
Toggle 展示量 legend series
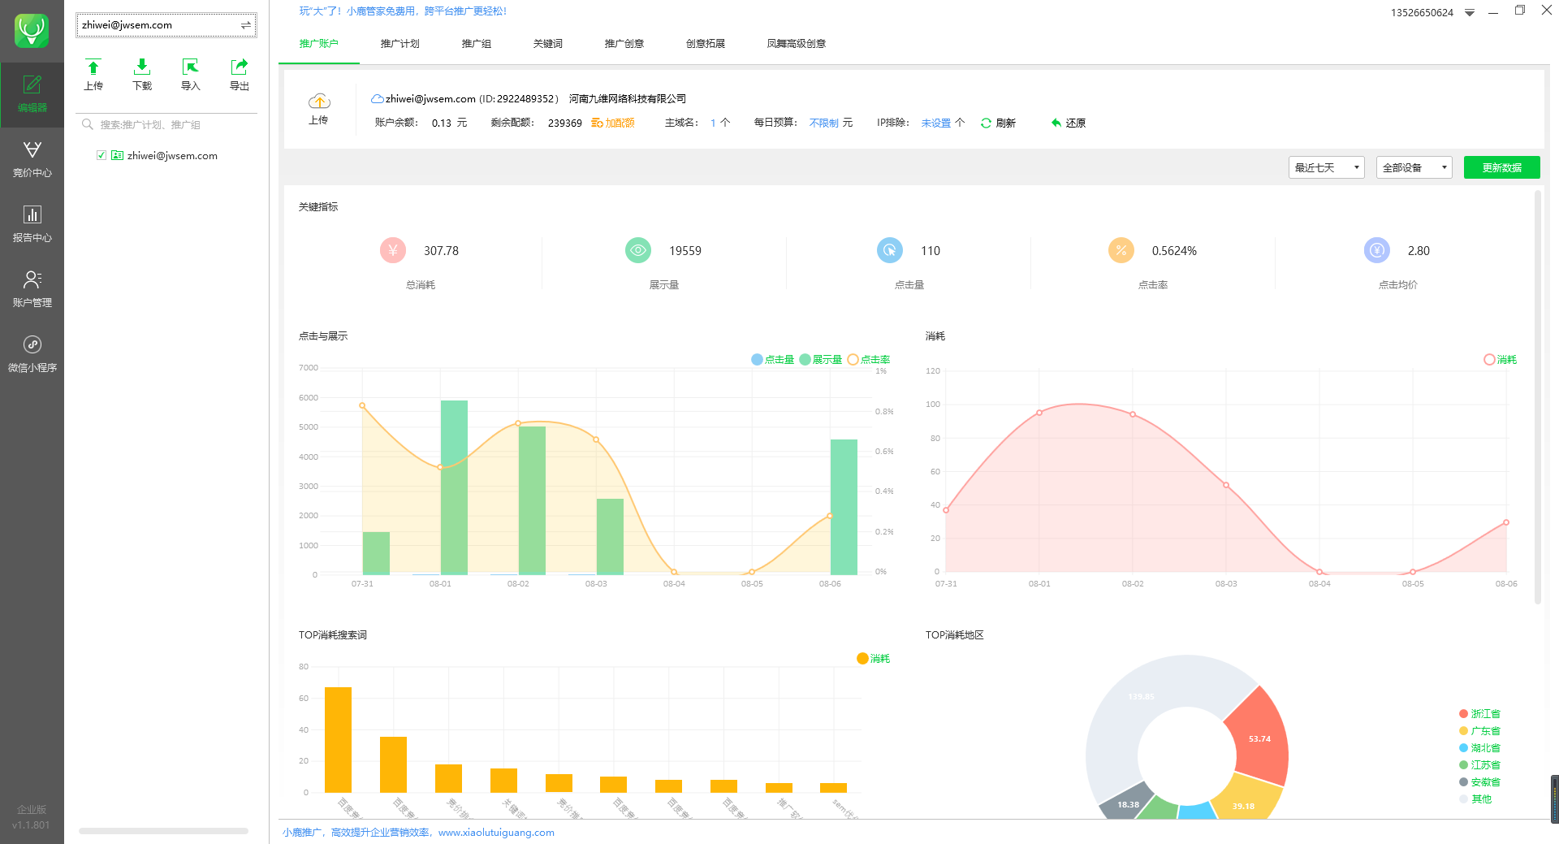pyautogui.click(x=821, y=359)
